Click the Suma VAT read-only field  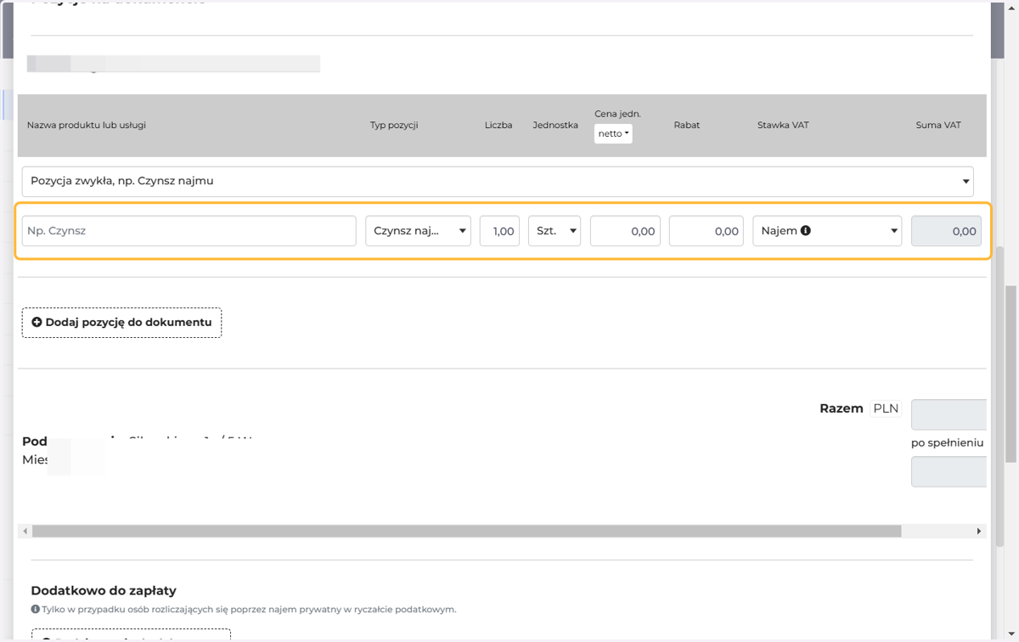946,231
